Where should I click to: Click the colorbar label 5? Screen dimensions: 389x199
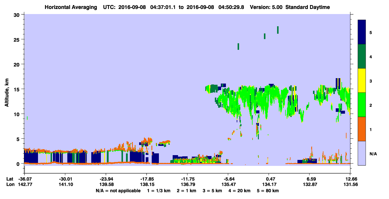point(370,32)
